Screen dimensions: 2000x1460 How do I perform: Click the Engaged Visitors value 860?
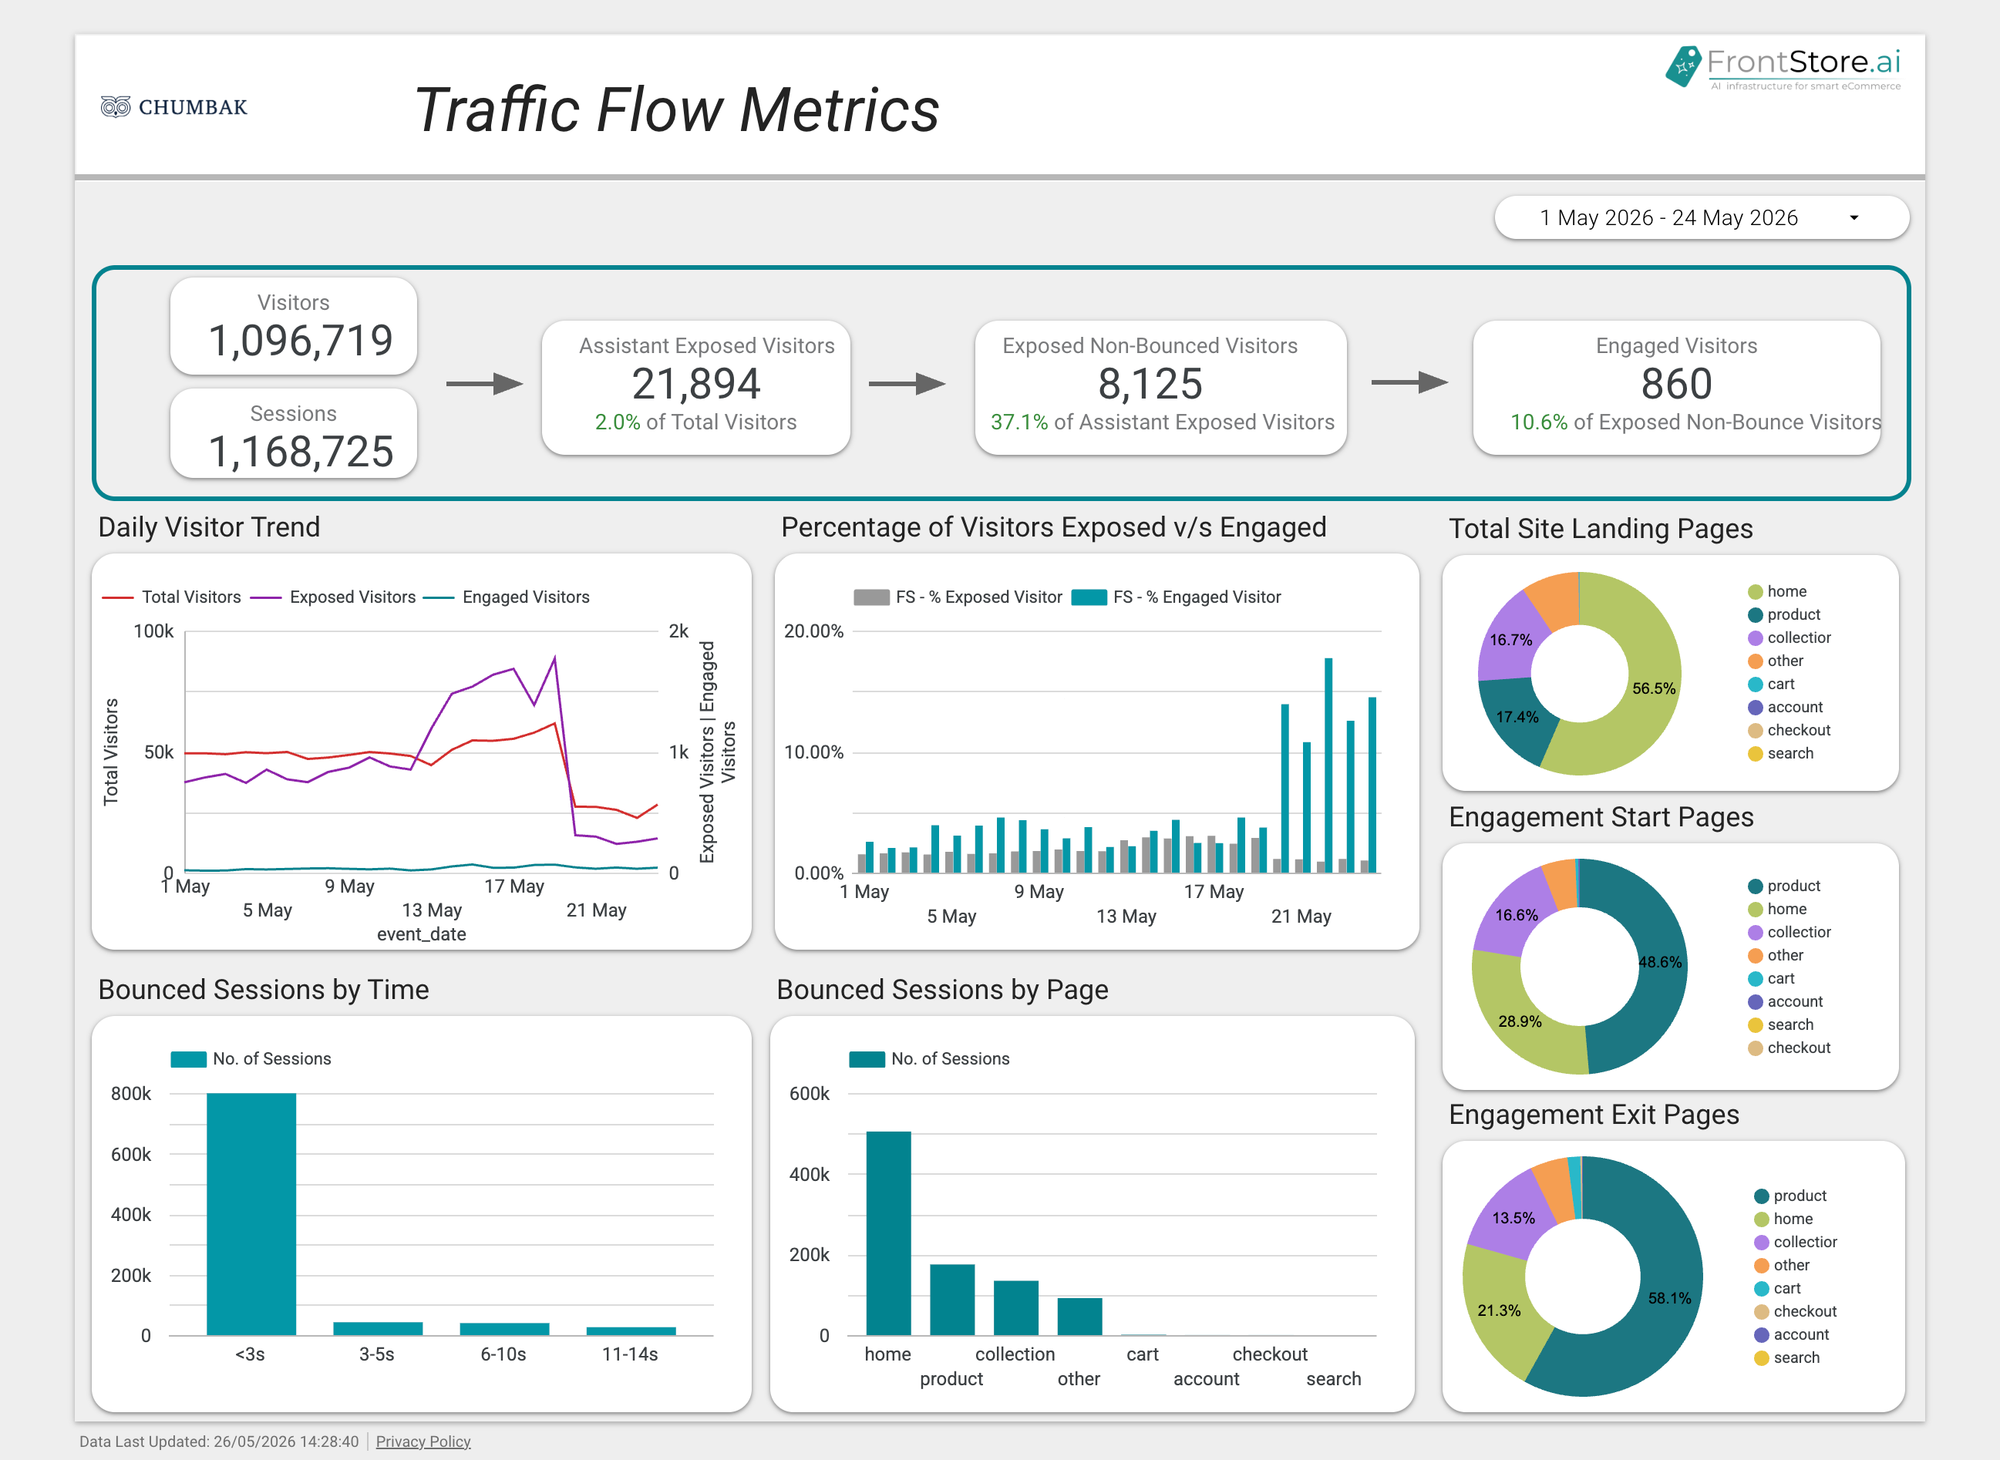pos(1675,384)
